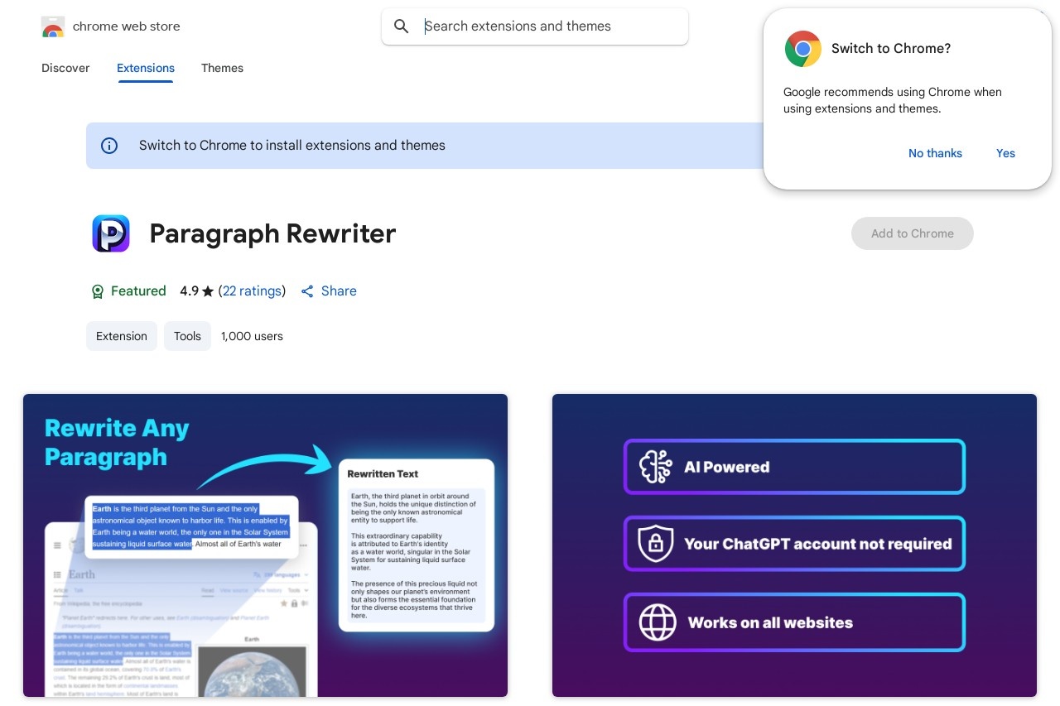Screen dimensions: 1060x706
Task: Click the Chrome logo in the popup
Action: point(803,49)
